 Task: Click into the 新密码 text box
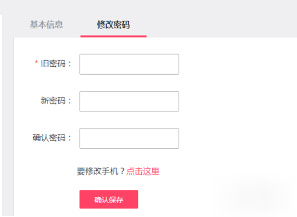pyautogui.click(x=129, y=101)
